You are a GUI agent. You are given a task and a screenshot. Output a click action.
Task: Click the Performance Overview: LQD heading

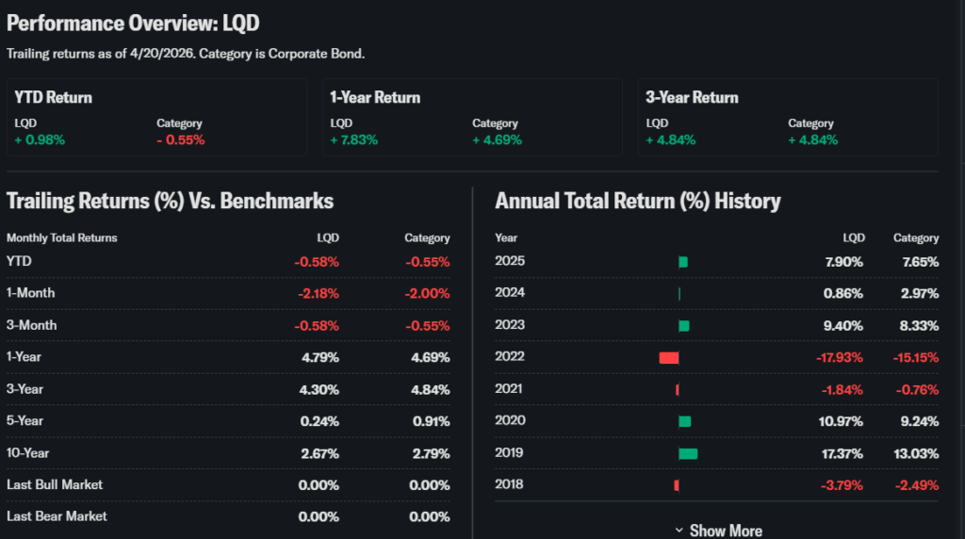[133, 22]
